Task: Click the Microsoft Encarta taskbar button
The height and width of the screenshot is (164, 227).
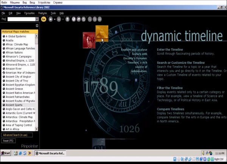Action: coord(50,153)
